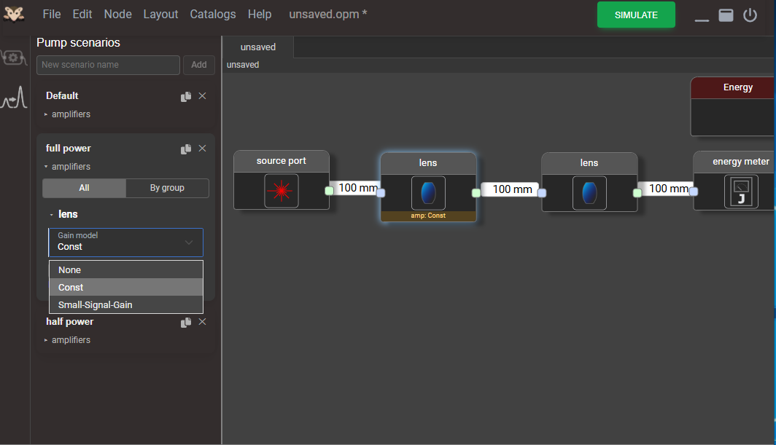Open the Gain model dropdown

pyautogui.click(x=125, y=243)
